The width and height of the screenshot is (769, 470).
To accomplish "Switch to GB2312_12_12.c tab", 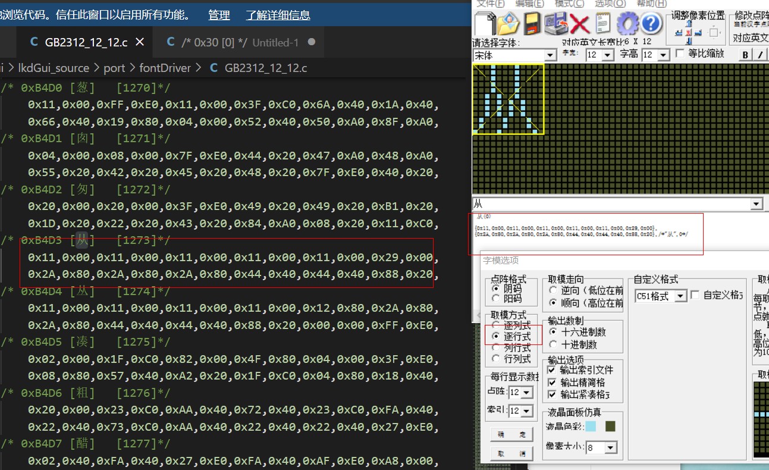I will (87, 42).
